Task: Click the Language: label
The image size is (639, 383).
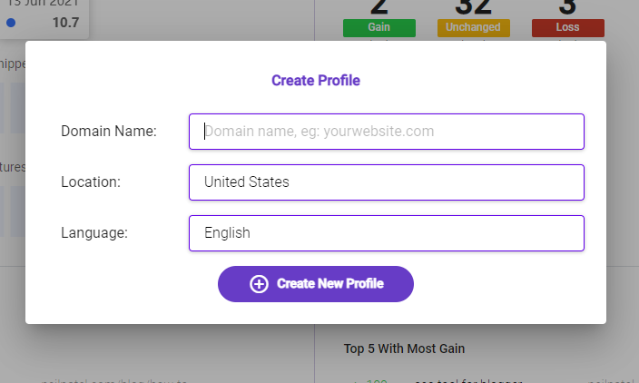Action: click(x=94, y=233)
